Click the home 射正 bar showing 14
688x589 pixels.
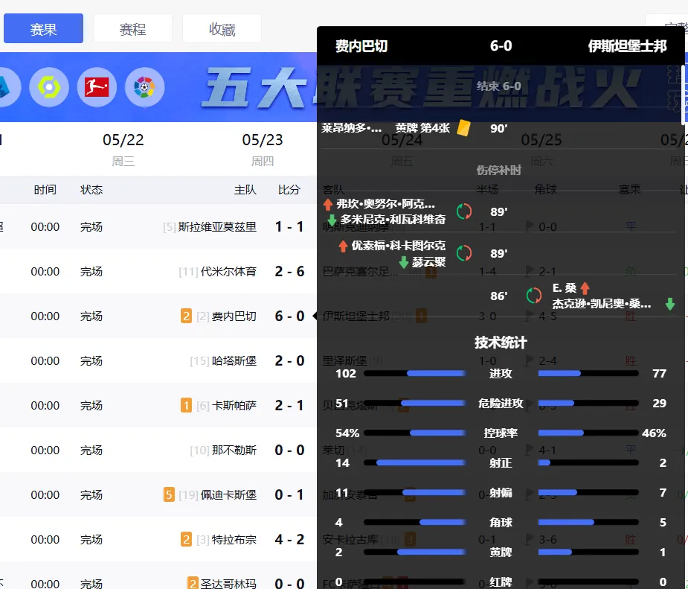414,462
